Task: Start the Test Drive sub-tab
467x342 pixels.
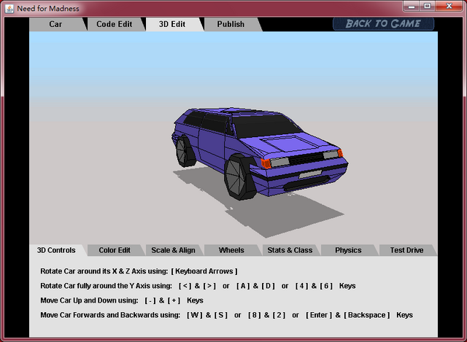Action: click(x=407, y=250)
